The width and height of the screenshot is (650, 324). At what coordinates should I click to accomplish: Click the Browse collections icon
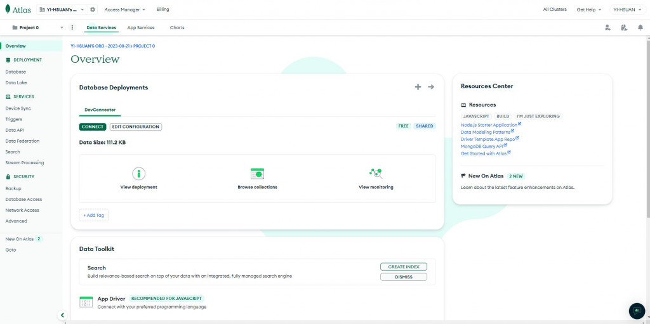258,173
